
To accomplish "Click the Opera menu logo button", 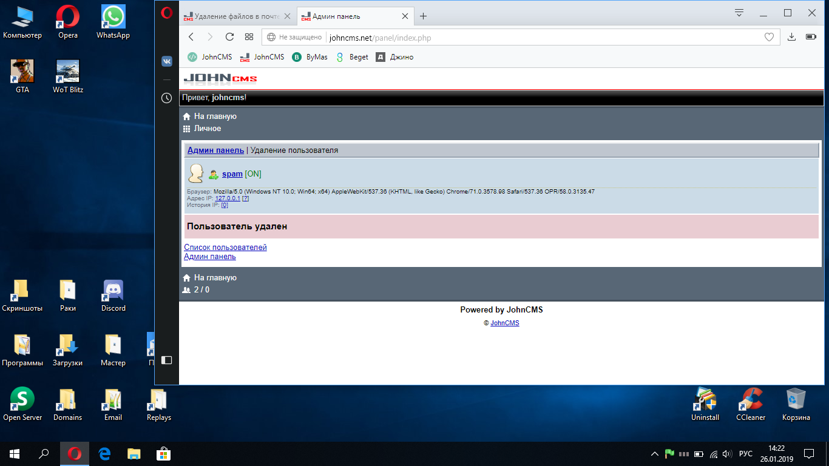I will (167, 13).
